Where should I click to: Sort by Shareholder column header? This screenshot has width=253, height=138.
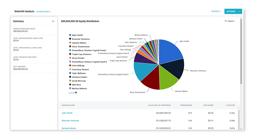pyautogui.click(x=68, y=105)
